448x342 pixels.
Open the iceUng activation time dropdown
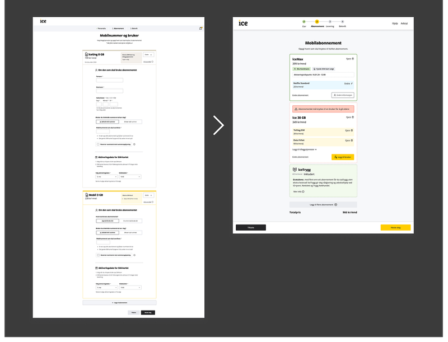pos(130,177)
